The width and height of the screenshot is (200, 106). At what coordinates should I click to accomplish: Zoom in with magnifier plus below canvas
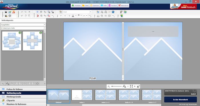(x=124, y=86)
